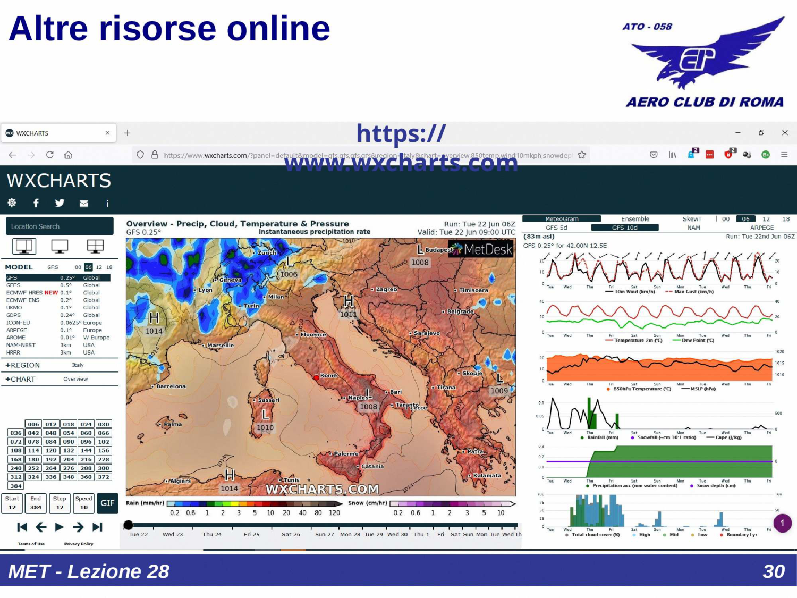Choose the 06 run in the meteogram panel

click(x=745, y=219)
